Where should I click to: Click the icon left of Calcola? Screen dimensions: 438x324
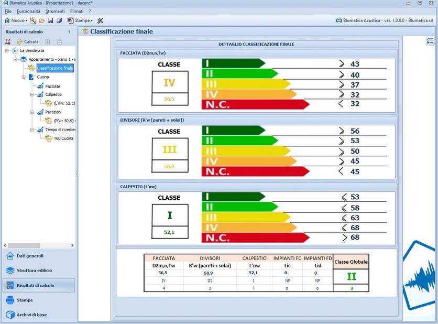[x=8, y=42]
